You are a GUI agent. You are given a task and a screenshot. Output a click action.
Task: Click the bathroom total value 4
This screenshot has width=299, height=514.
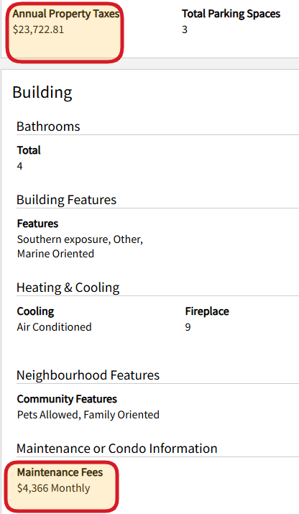click(x=19, y=166)
